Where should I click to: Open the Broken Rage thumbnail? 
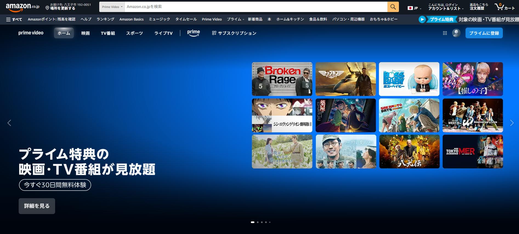pos(282,79)
